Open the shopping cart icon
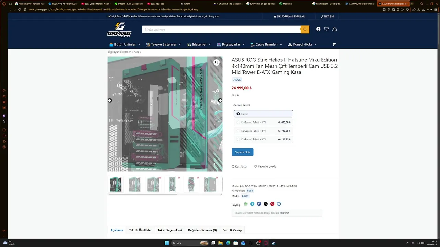The image size is (440, 247). [334, 44]
